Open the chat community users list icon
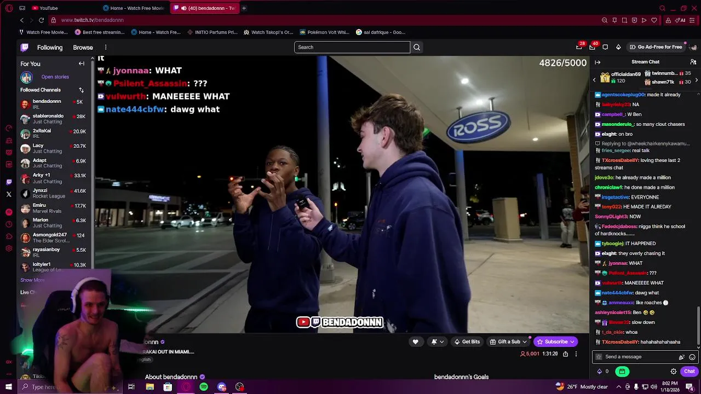The image size is (701, 394). coord(693,62)
